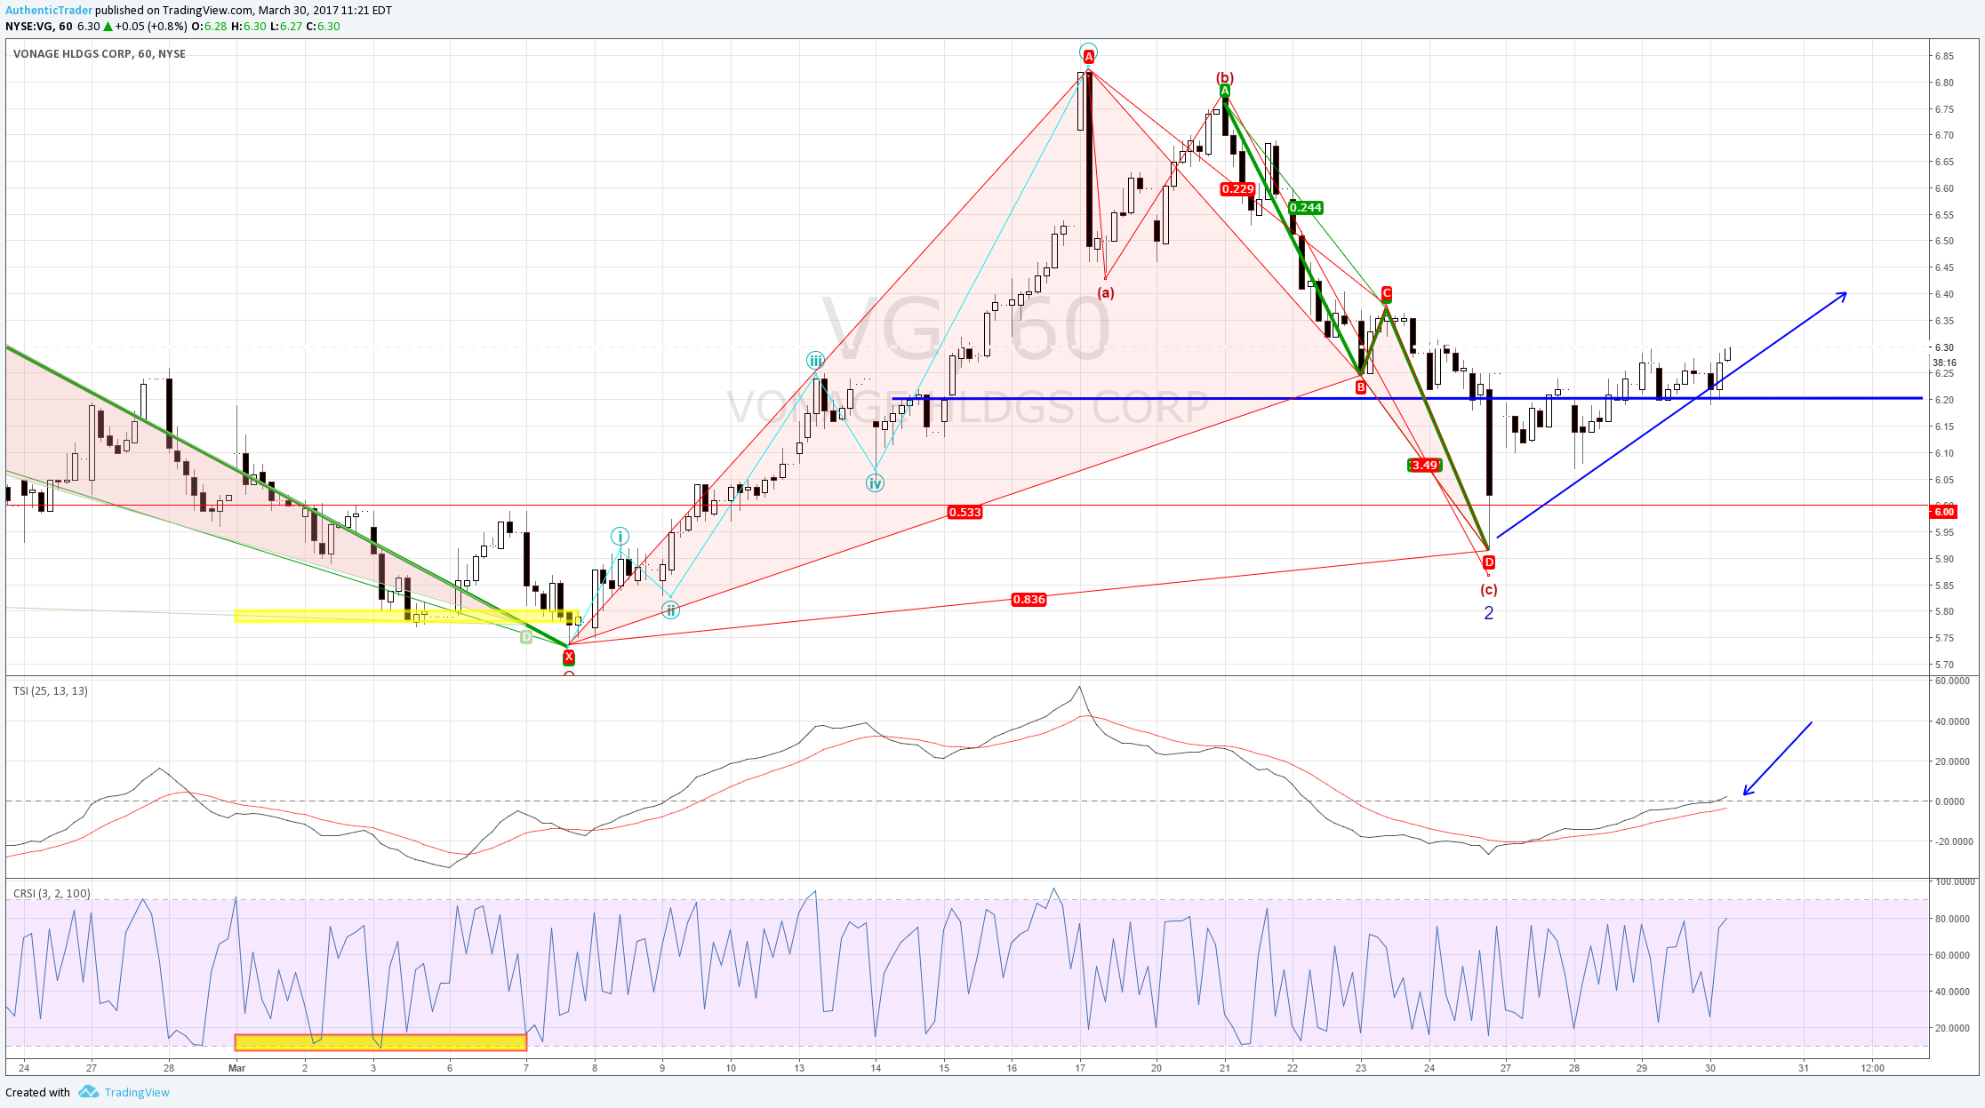Click the (b) wave label
This screenshot has width=1985, height=1108.
(1225, 77)
